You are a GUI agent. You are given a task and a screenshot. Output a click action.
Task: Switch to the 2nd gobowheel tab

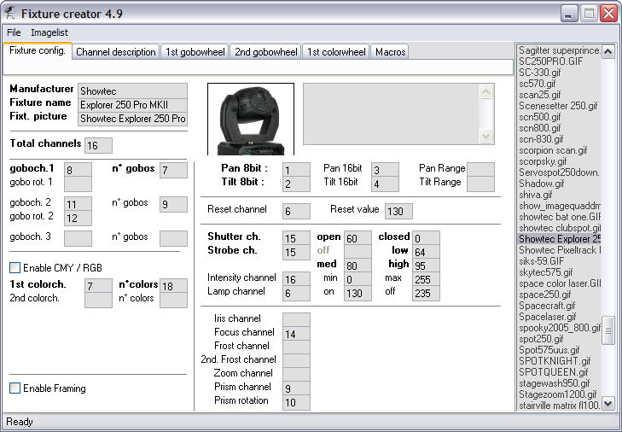pos(265,52)
